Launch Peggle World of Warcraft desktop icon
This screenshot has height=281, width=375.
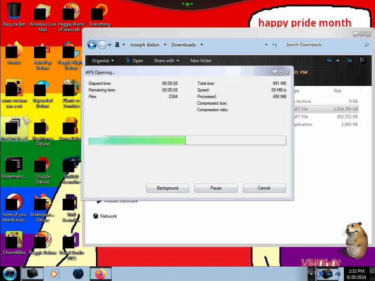tap(71, 17)
